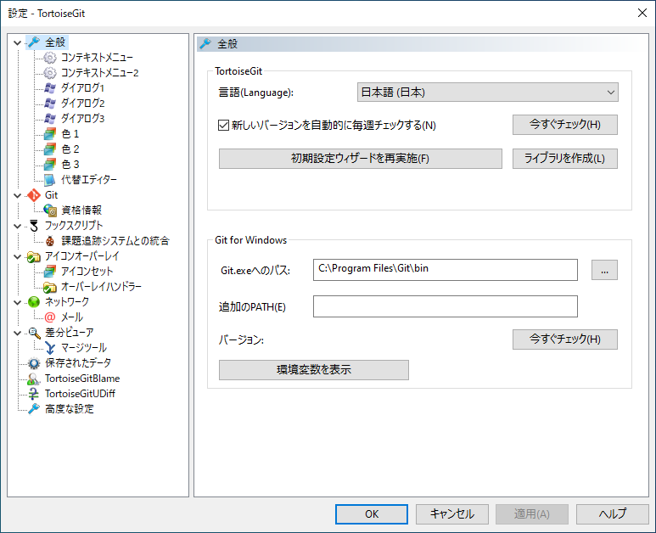The width and height of the screenshot is (656, 533).
Task: Click 環境変数を表示 button
Action: click(314, 370)
